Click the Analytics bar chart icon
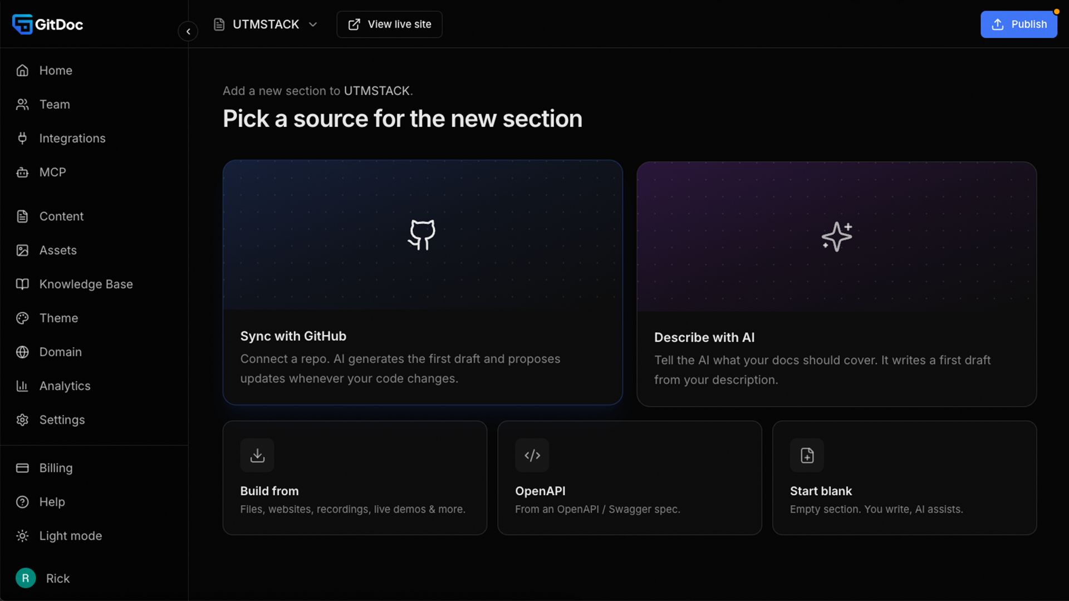The image size is (1069, 601). click(x=22, y=386)
